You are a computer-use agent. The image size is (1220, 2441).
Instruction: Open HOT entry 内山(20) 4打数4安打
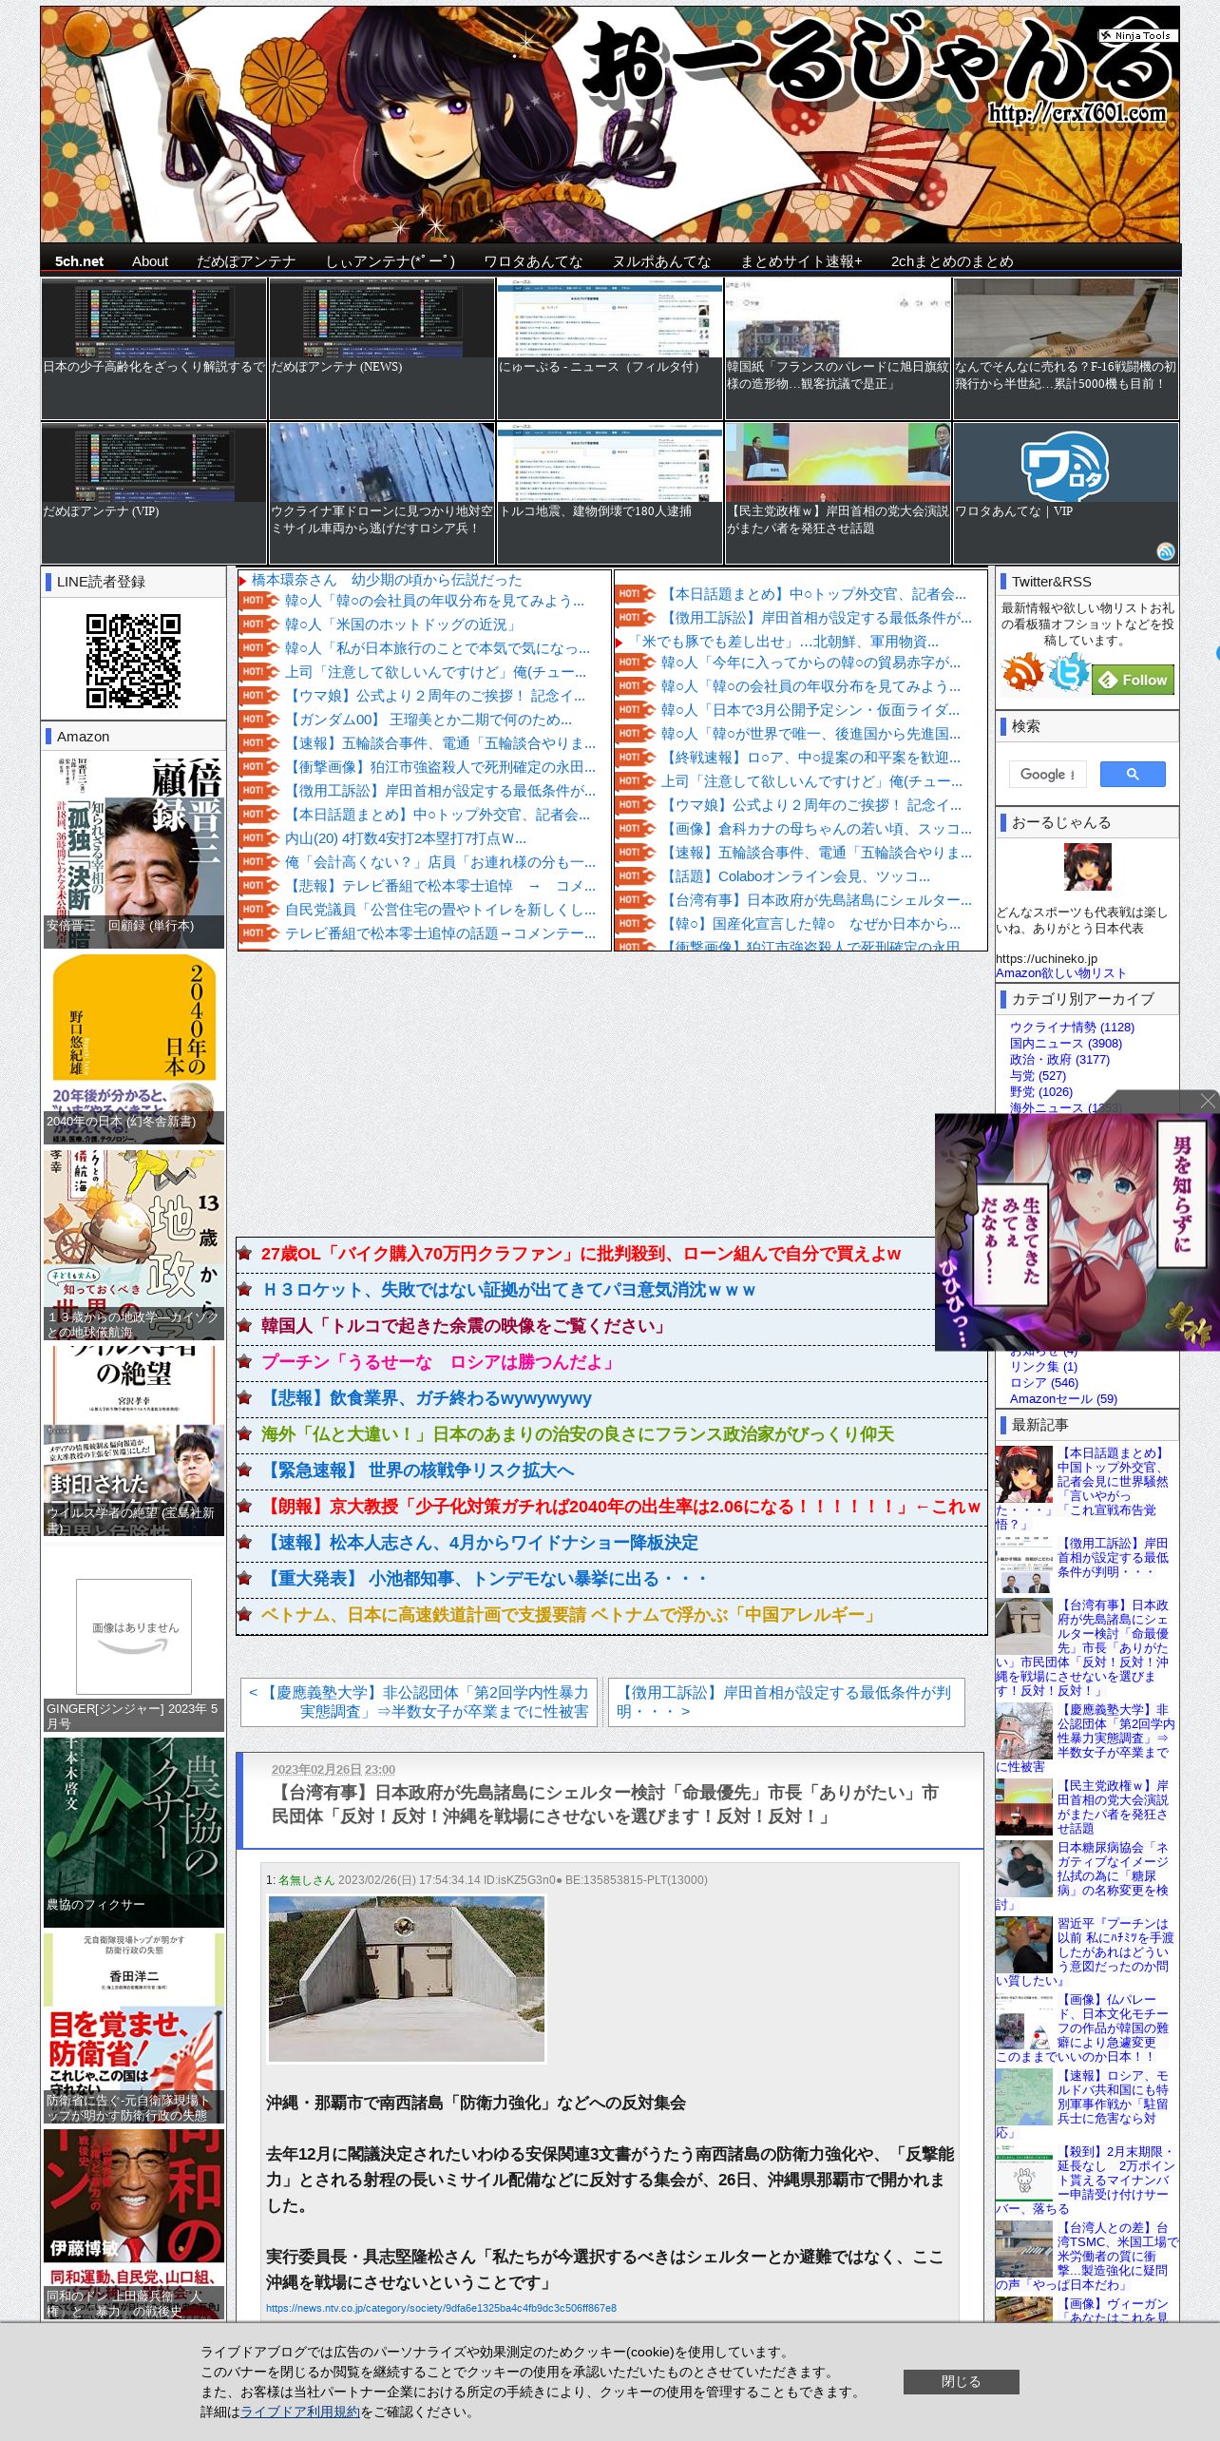(x=406, y=838)
